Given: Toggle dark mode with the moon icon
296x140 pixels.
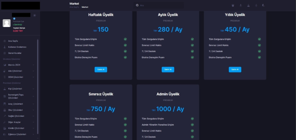Looking at the screenshot, I should coord(263,5).
